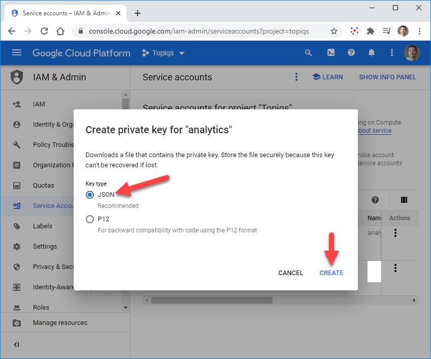Viewport: 431px width, 359px height.
Task: Cancel the private key dialog
Action: 290,273
